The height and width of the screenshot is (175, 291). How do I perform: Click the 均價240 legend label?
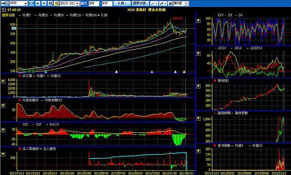pos(91,15)
